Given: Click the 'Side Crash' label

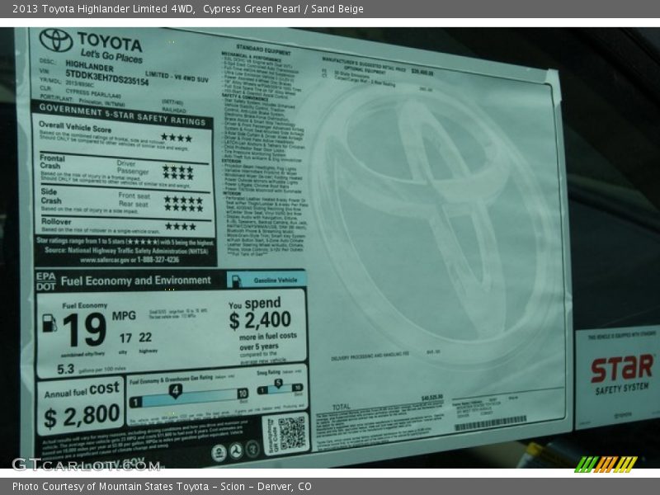Looking at the screenshot, I should pos(51,196).
